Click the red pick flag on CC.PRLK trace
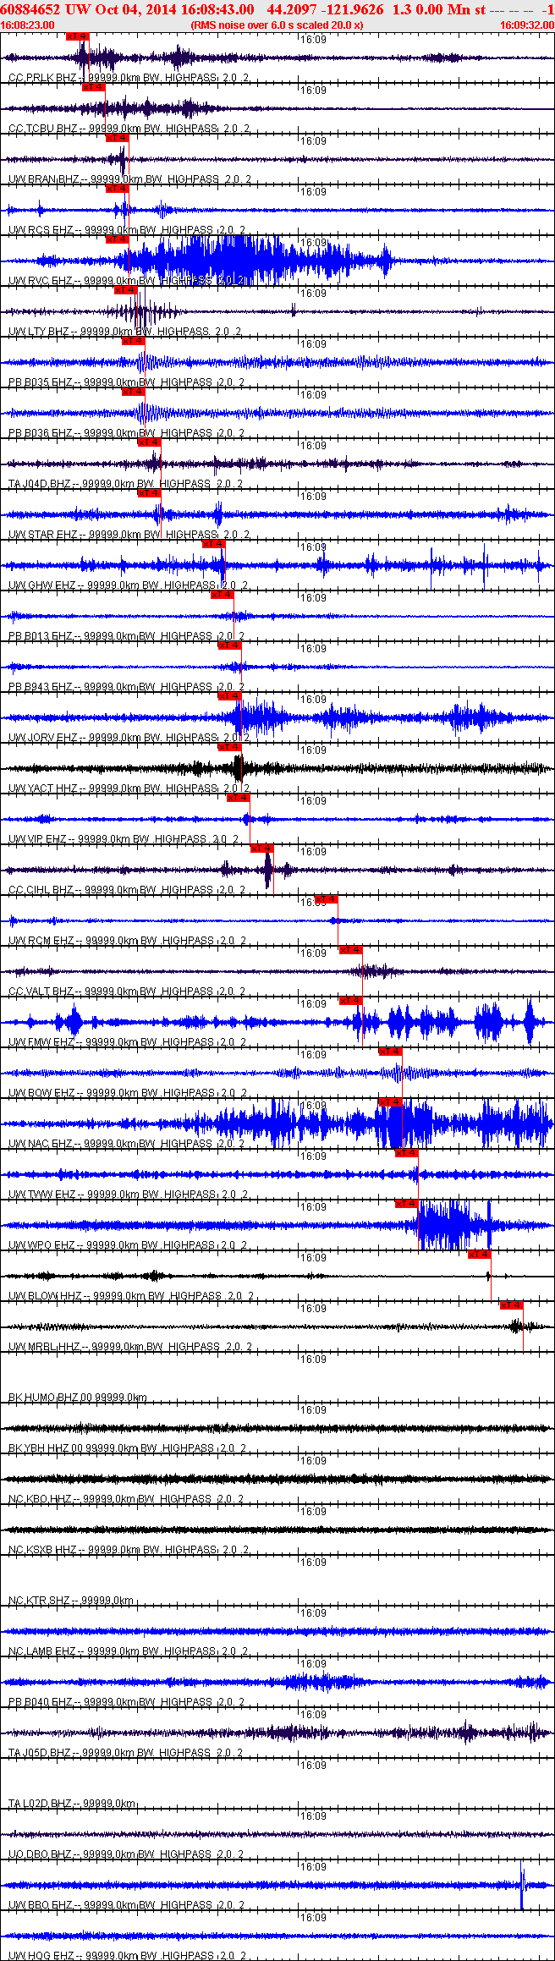This screenshot has width=555, height=1961. pyautogui.click(x=77, y=36)
